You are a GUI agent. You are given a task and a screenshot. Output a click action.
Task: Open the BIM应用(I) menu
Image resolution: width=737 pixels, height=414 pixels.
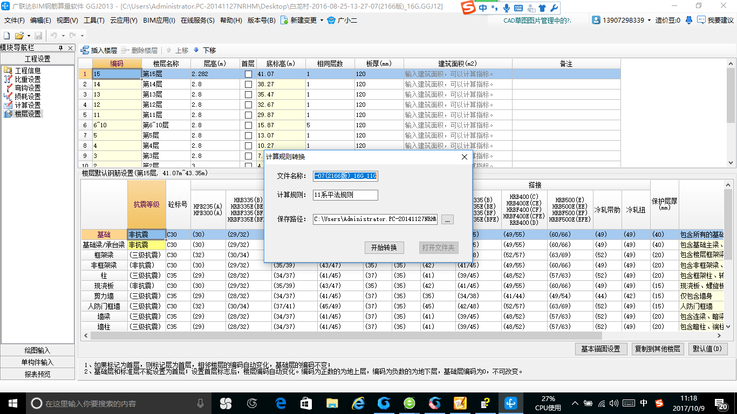(x=159, y=20)
